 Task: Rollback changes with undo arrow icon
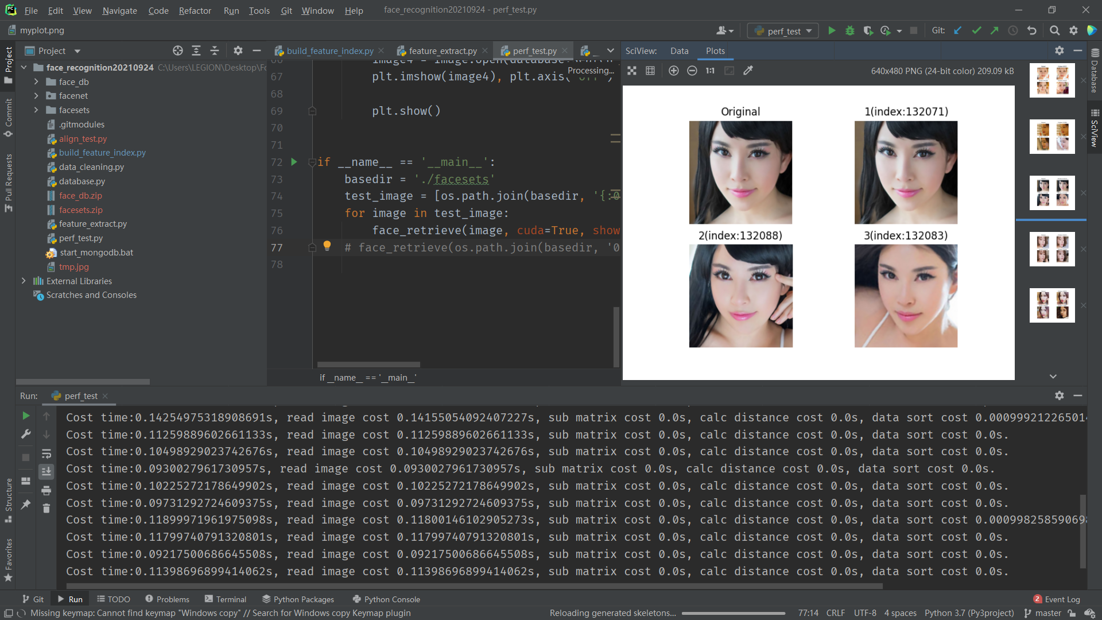[x=1032, y=30]
